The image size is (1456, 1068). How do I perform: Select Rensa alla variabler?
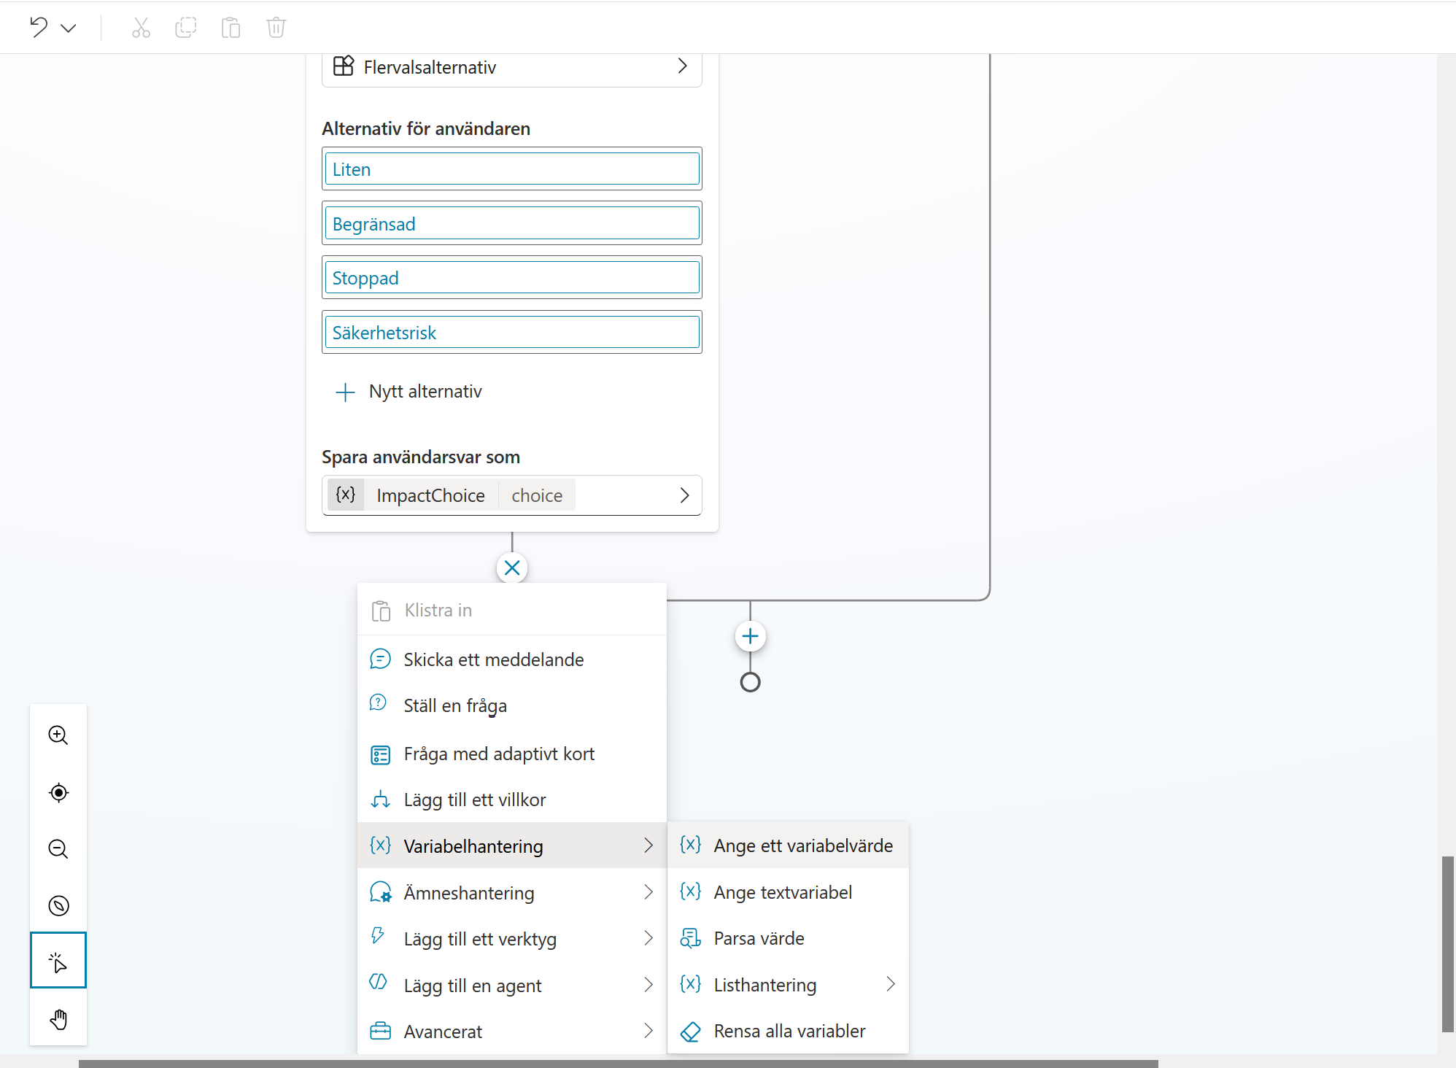click(x=788, y=1031)
